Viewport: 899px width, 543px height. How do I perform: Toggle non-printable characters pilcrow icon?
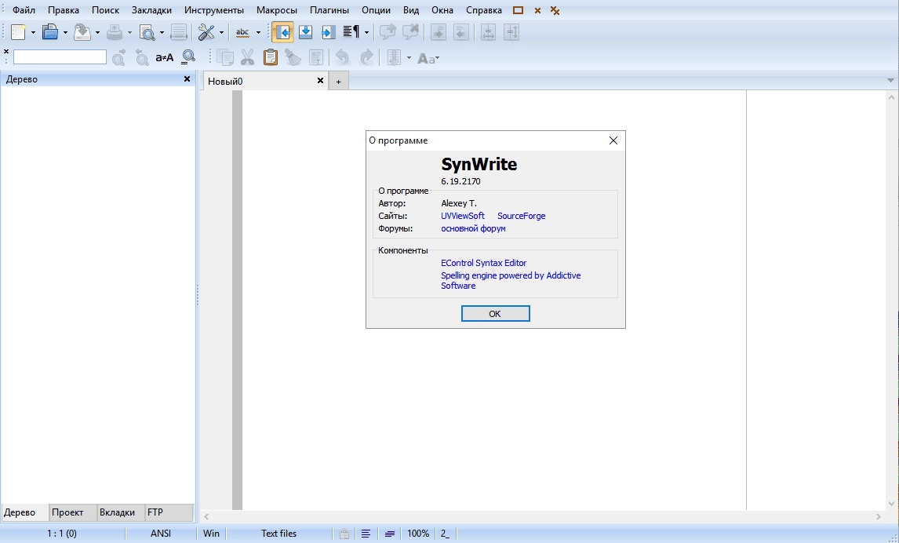[351, 32]
